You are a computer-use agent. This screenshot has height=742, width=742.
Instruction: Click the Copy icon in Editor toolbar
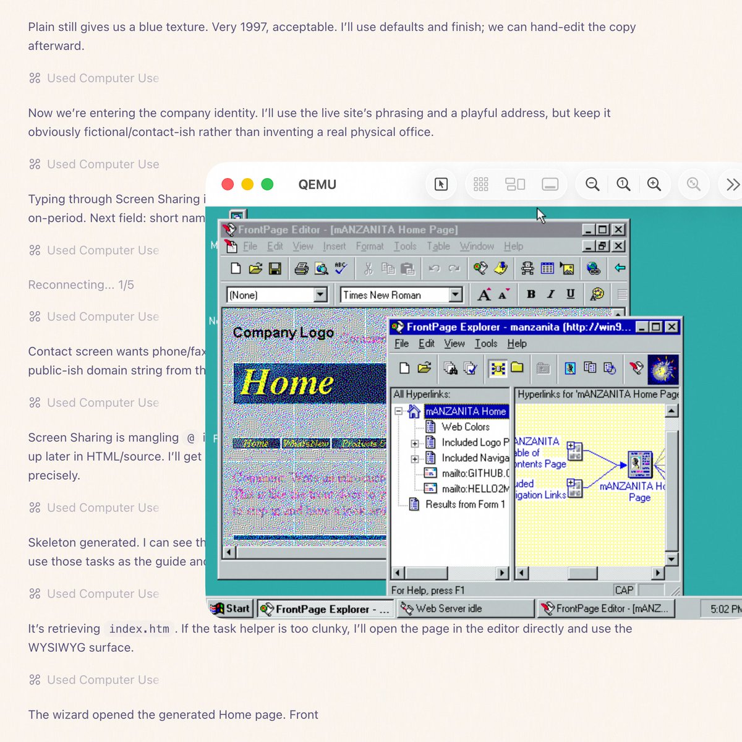[x=388, y=268]
